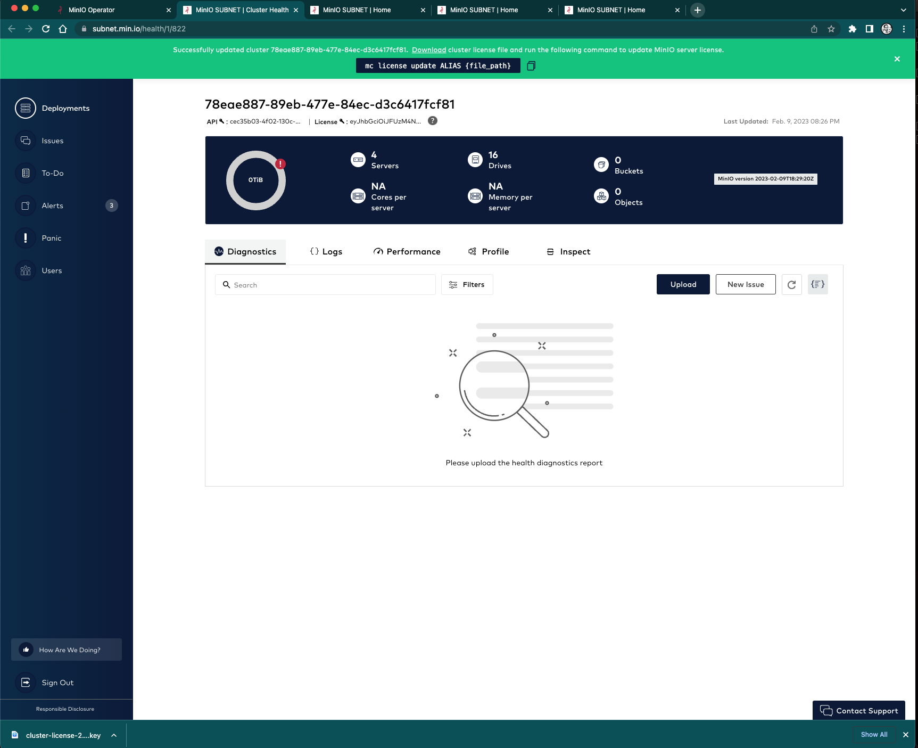
Task: Switch to the Performance tab
Action: (x=407, y=252)
